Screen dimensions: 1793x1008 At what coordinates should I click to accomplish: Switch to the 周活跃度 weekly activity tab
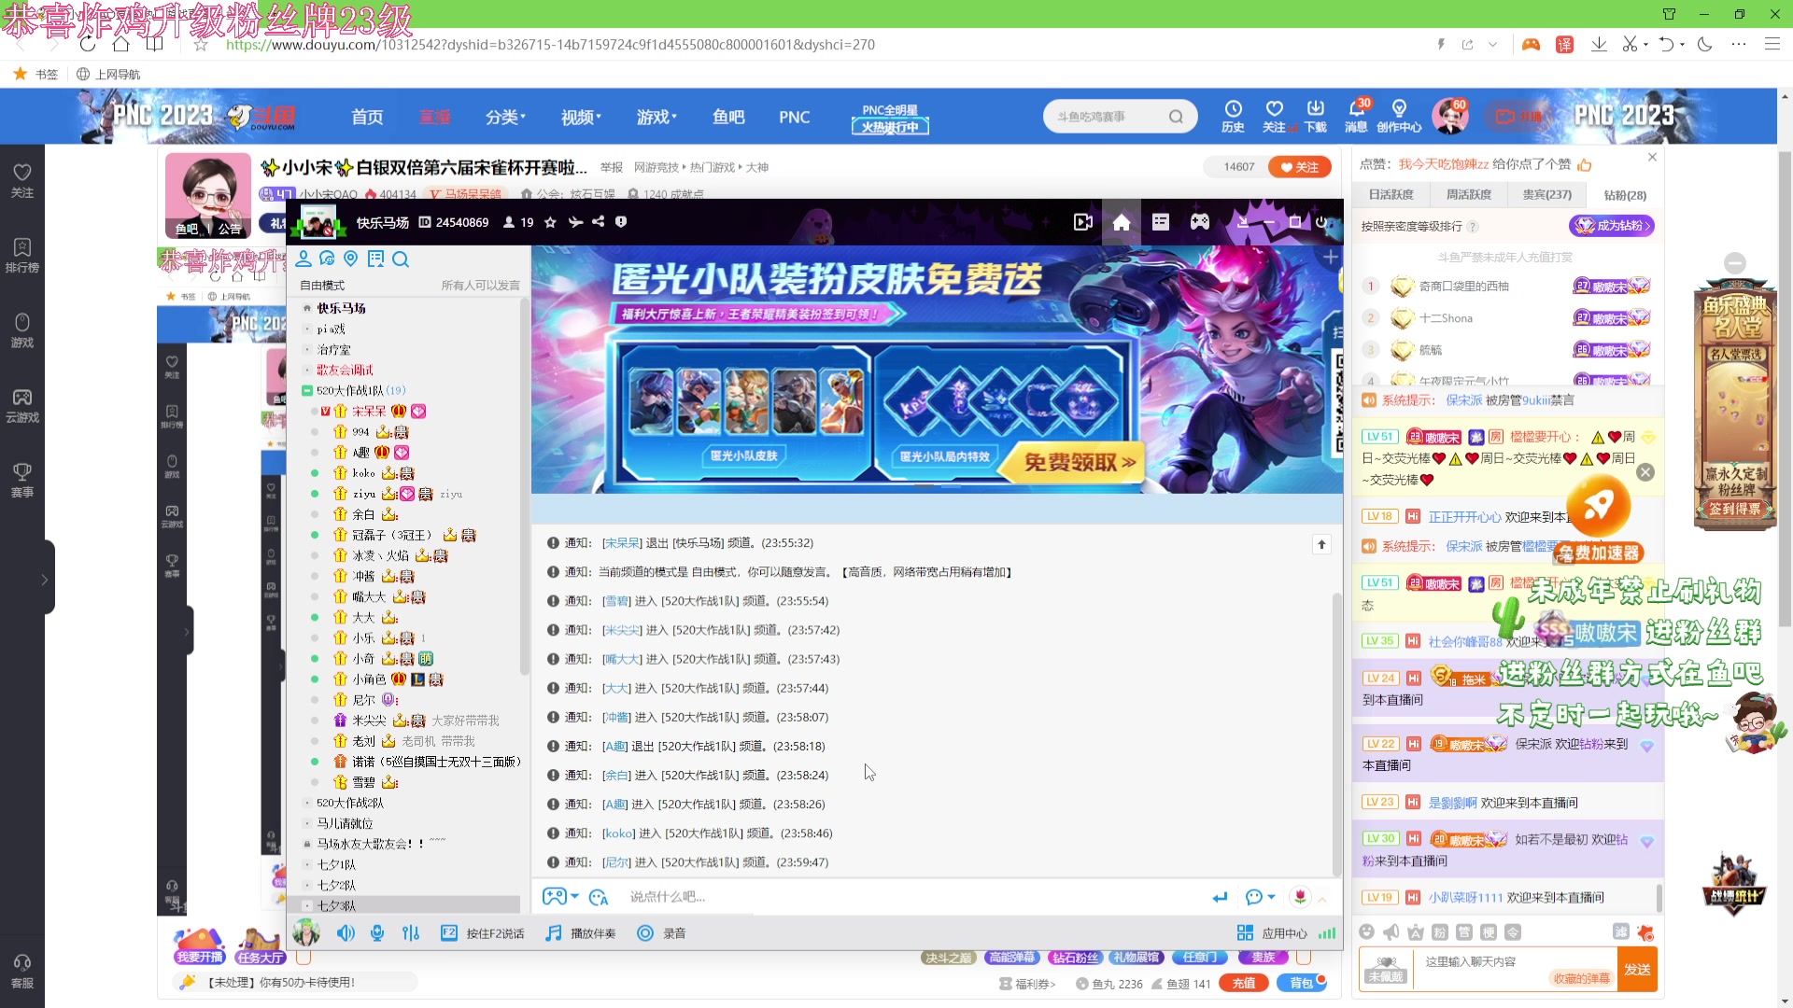click(x=1468, y=194)
